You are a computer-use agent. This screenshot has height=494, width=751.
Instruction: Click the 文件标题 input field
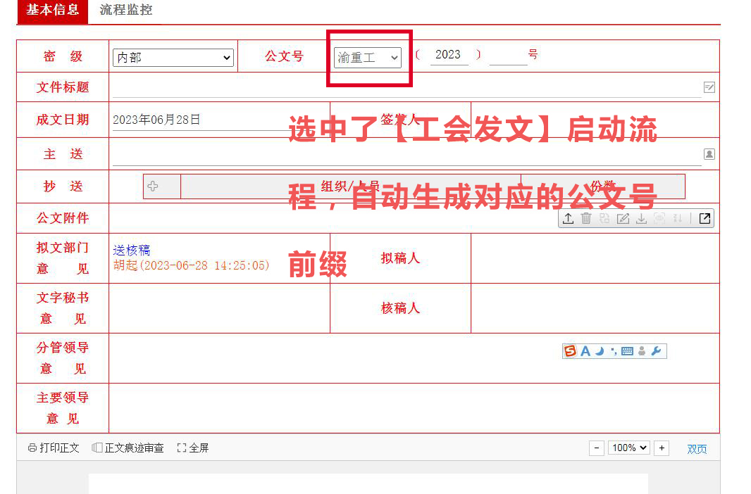pos(406,87)
